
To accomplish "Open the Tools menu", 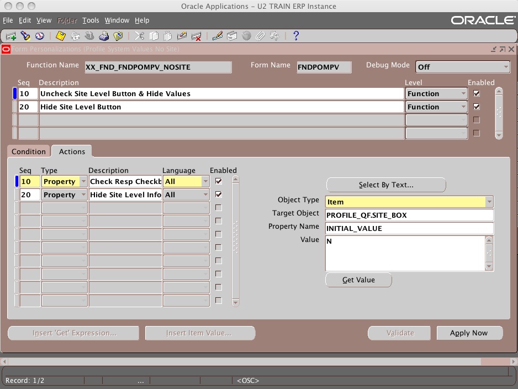I will point(91,20).
